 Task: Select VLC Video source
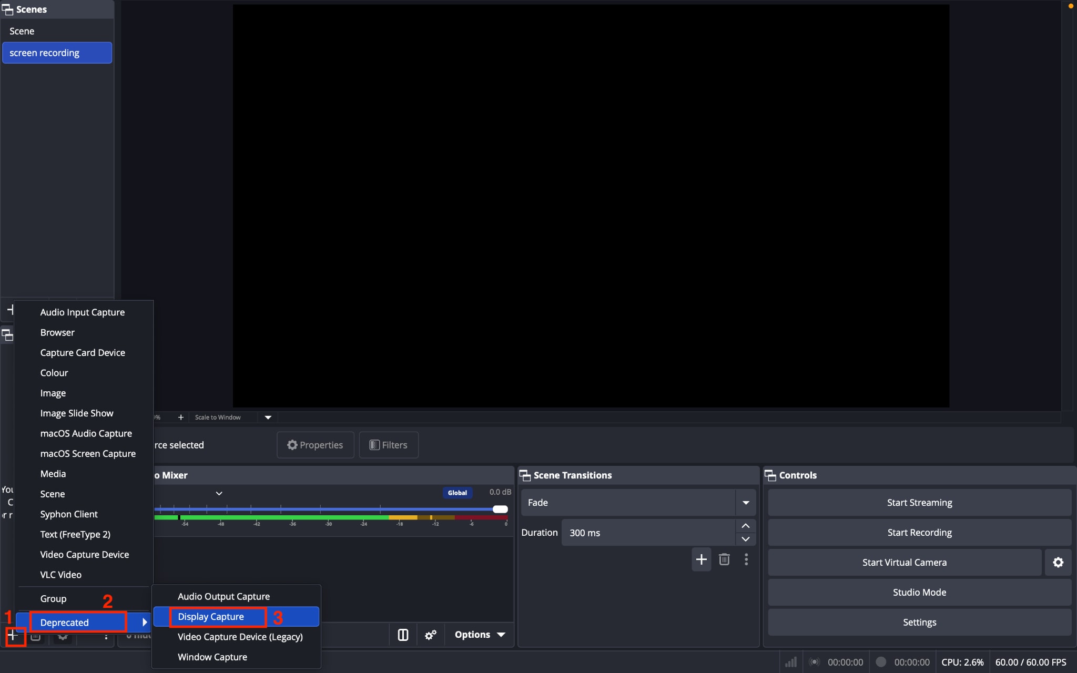point(61,575)
